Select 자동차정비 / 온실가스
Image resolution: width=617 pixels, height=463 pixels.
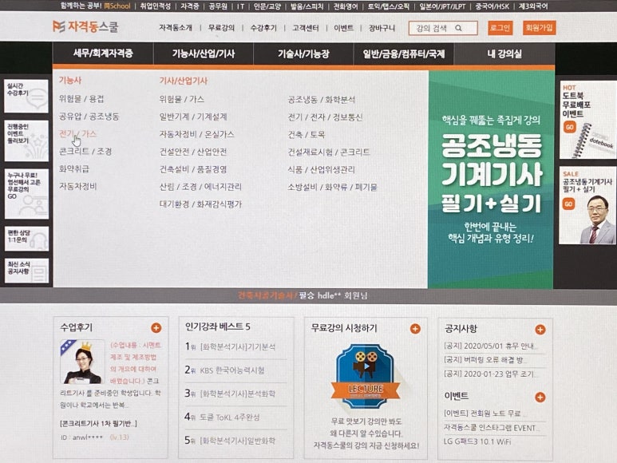point(196,135)
